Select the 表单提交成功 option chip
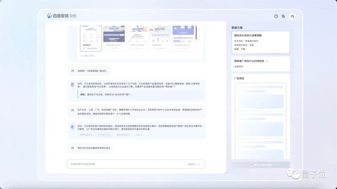 coord(104,135)
